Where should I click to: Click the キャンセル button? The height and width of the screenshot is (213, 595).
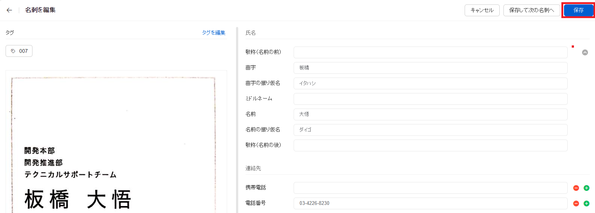(x=482, y=10)
